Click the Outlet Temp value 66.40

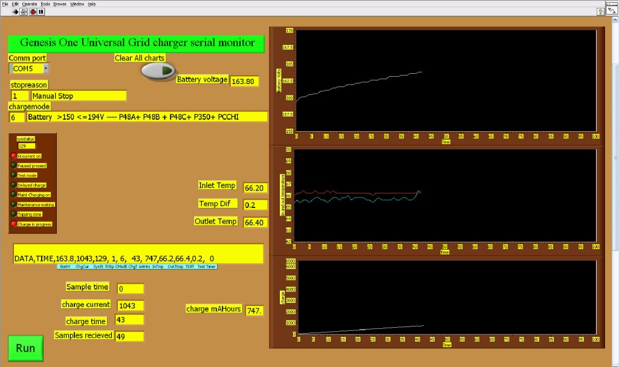point(255,222)
